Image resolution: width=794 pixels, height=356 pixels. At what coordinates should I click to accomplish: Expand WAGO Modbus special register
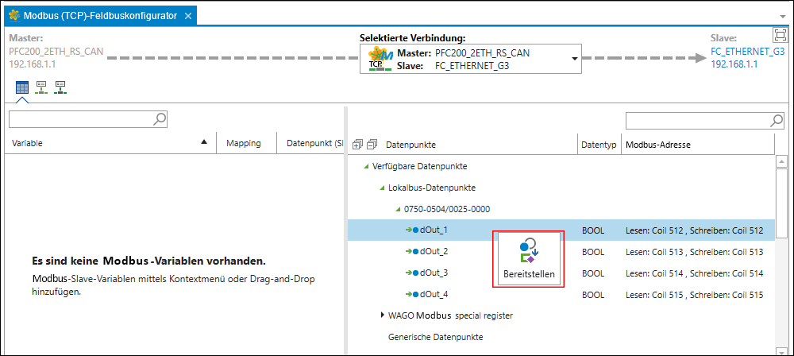tap(383, 315)
